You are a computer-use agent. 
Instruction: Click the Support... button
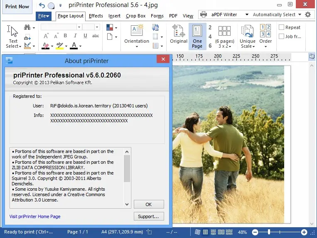[149, 216]
